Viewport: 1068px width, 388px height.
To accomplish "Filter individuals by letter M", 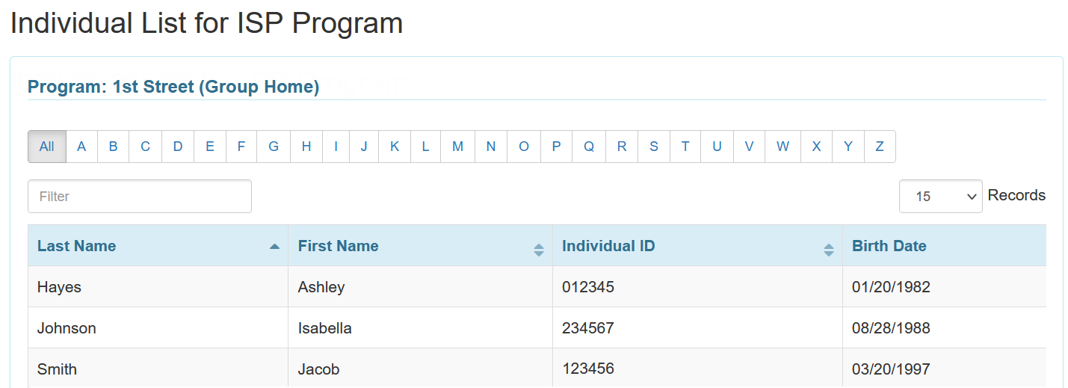I will point(457,147).
